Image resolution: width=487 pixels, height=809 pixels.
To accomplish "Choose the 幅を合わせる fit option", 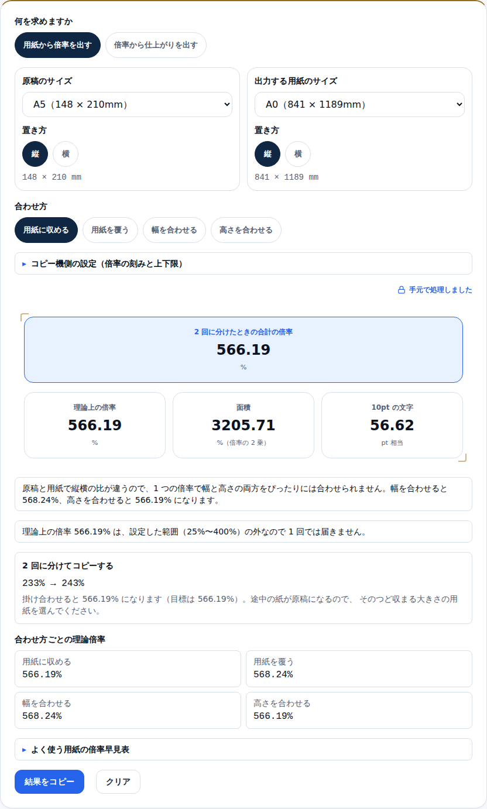I will (x=174, y=230).
